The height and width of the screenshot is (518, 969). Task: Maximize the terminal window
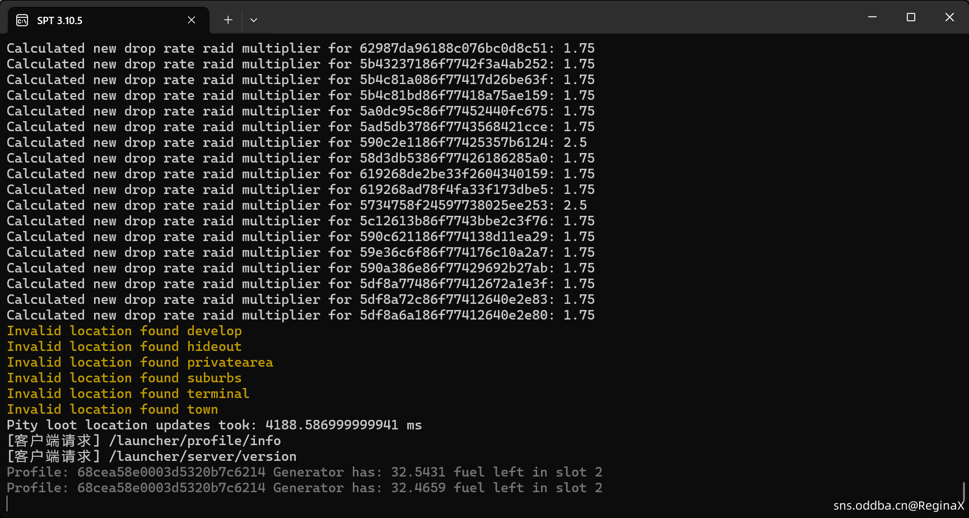click(911, 17)
